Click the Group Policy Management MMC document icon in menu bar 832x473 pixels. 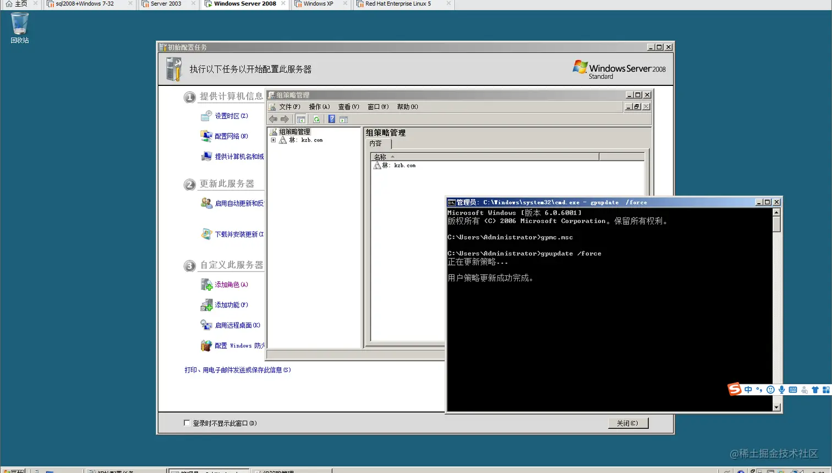(x=272, y=107)
